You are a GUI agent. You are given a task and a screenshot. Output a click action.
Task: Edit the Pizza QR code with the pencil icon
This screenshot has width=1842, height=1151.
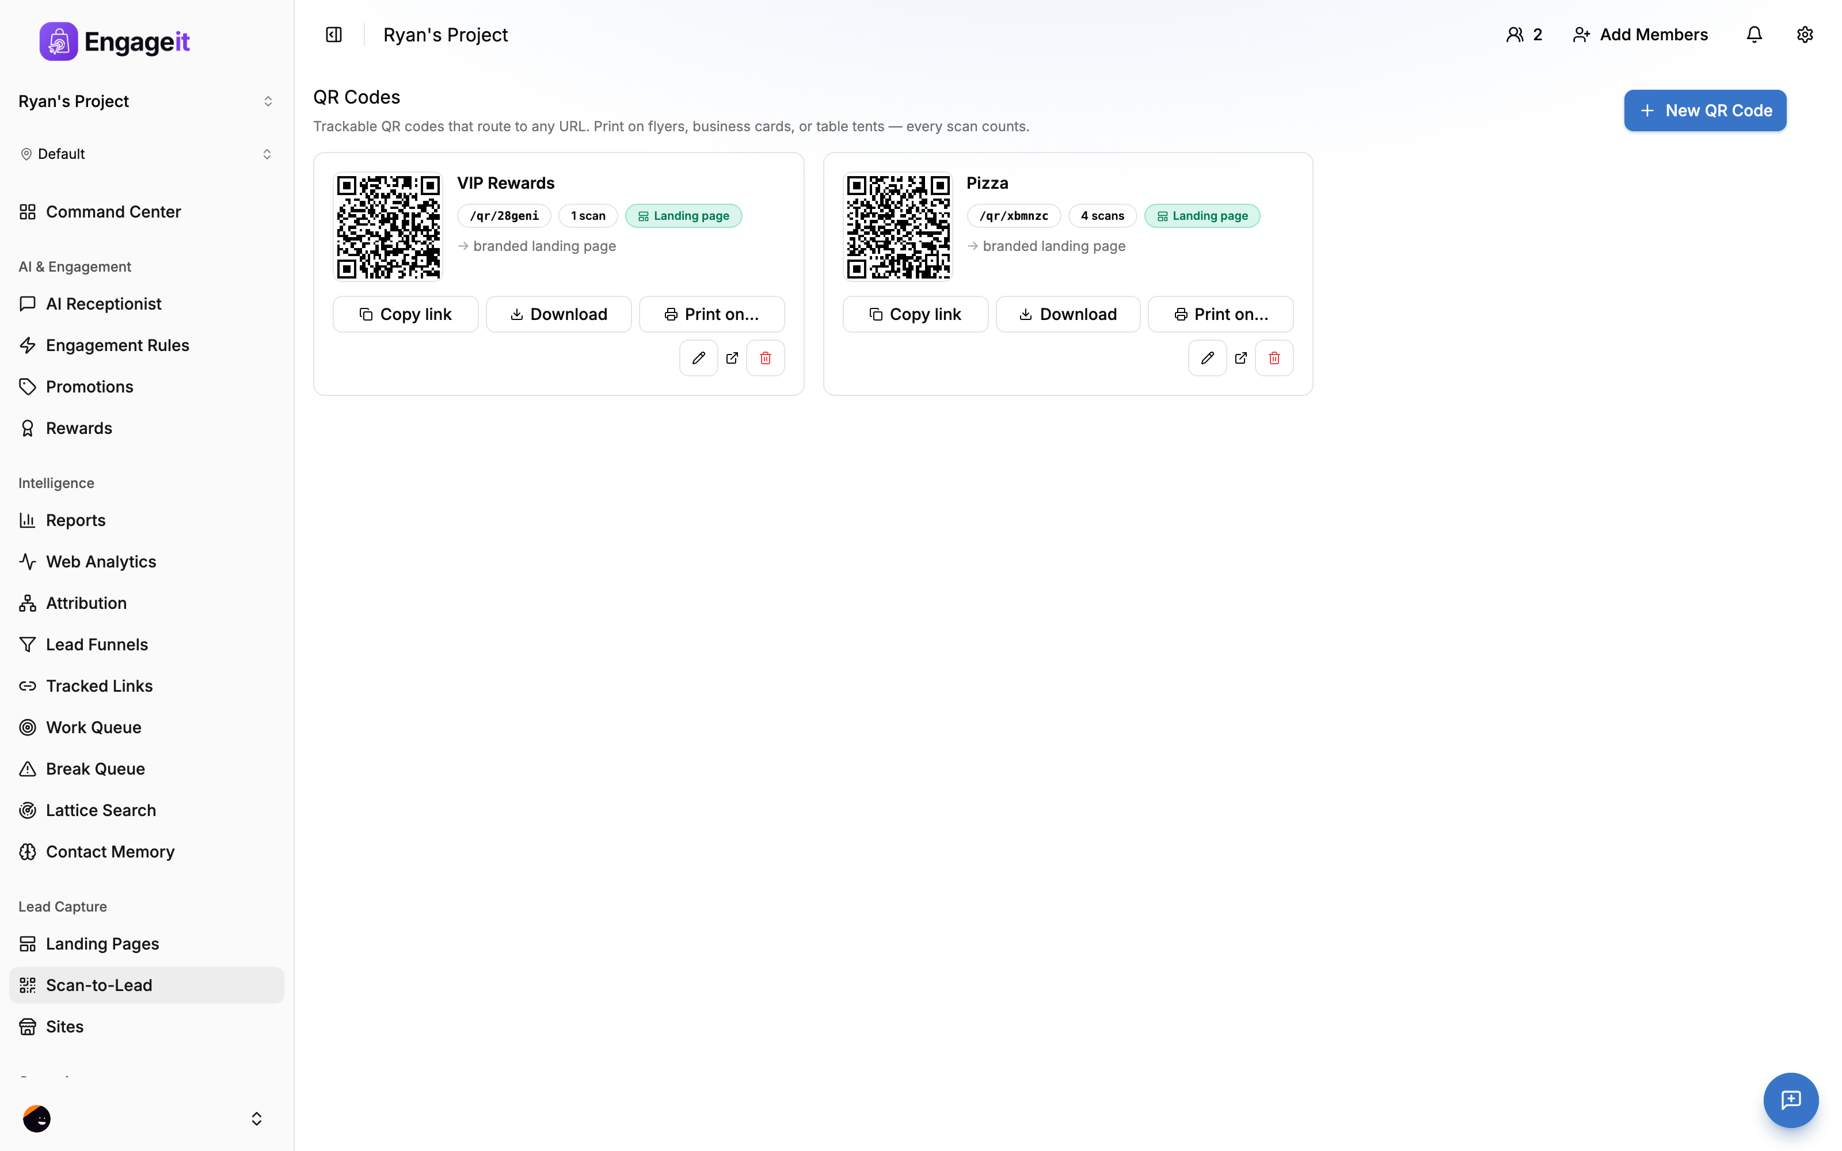coord(1207,358)
